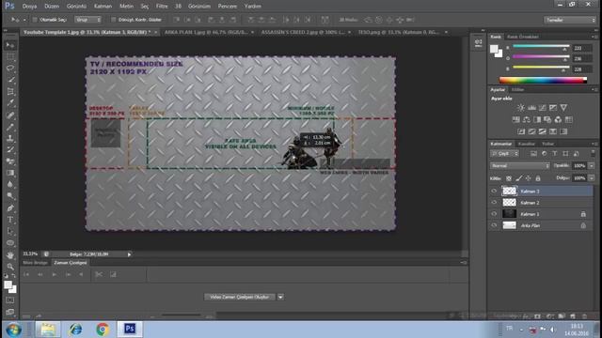The width and height of the screenshot is (602, 338).
Task: Select the Brush tool
Action: (x=10, y=127)
